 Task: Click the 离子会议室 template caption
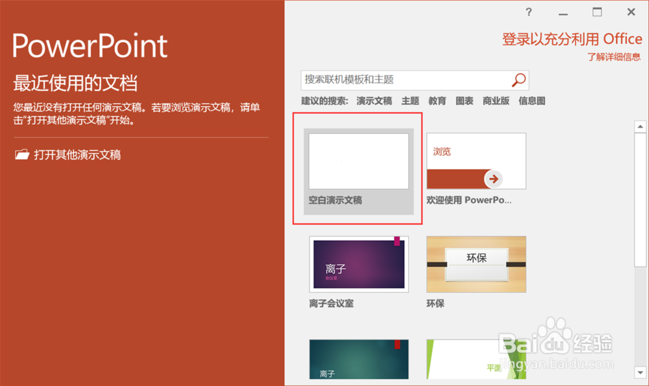click(x=331, y=304)
